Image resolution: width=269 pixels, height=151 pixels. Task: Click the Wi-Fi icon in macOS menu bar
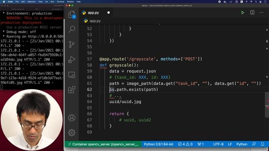pyautogui.click(x=251, y=2)
